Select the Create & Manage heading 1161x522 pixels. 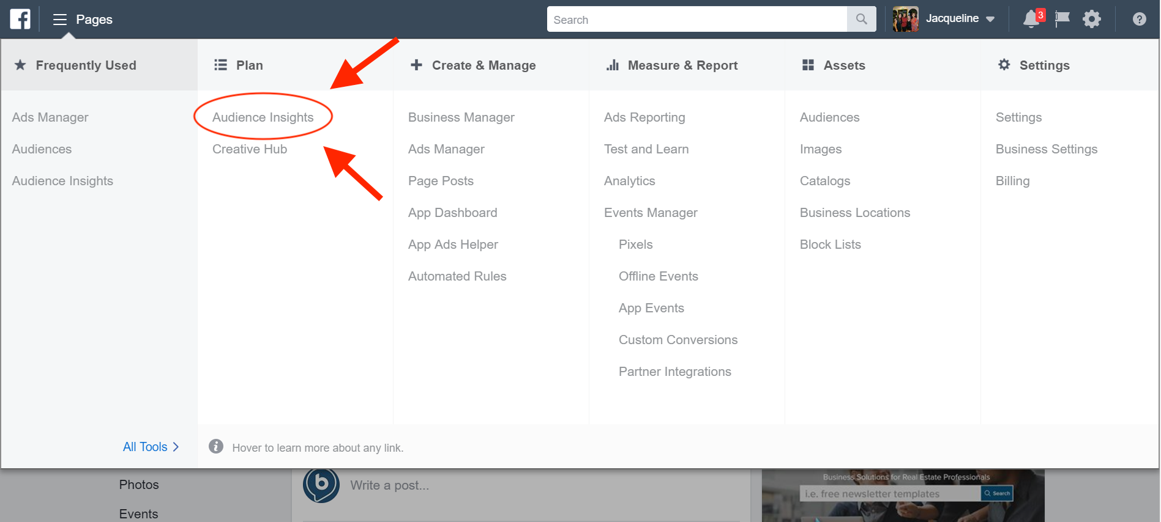tap(484, 65)
